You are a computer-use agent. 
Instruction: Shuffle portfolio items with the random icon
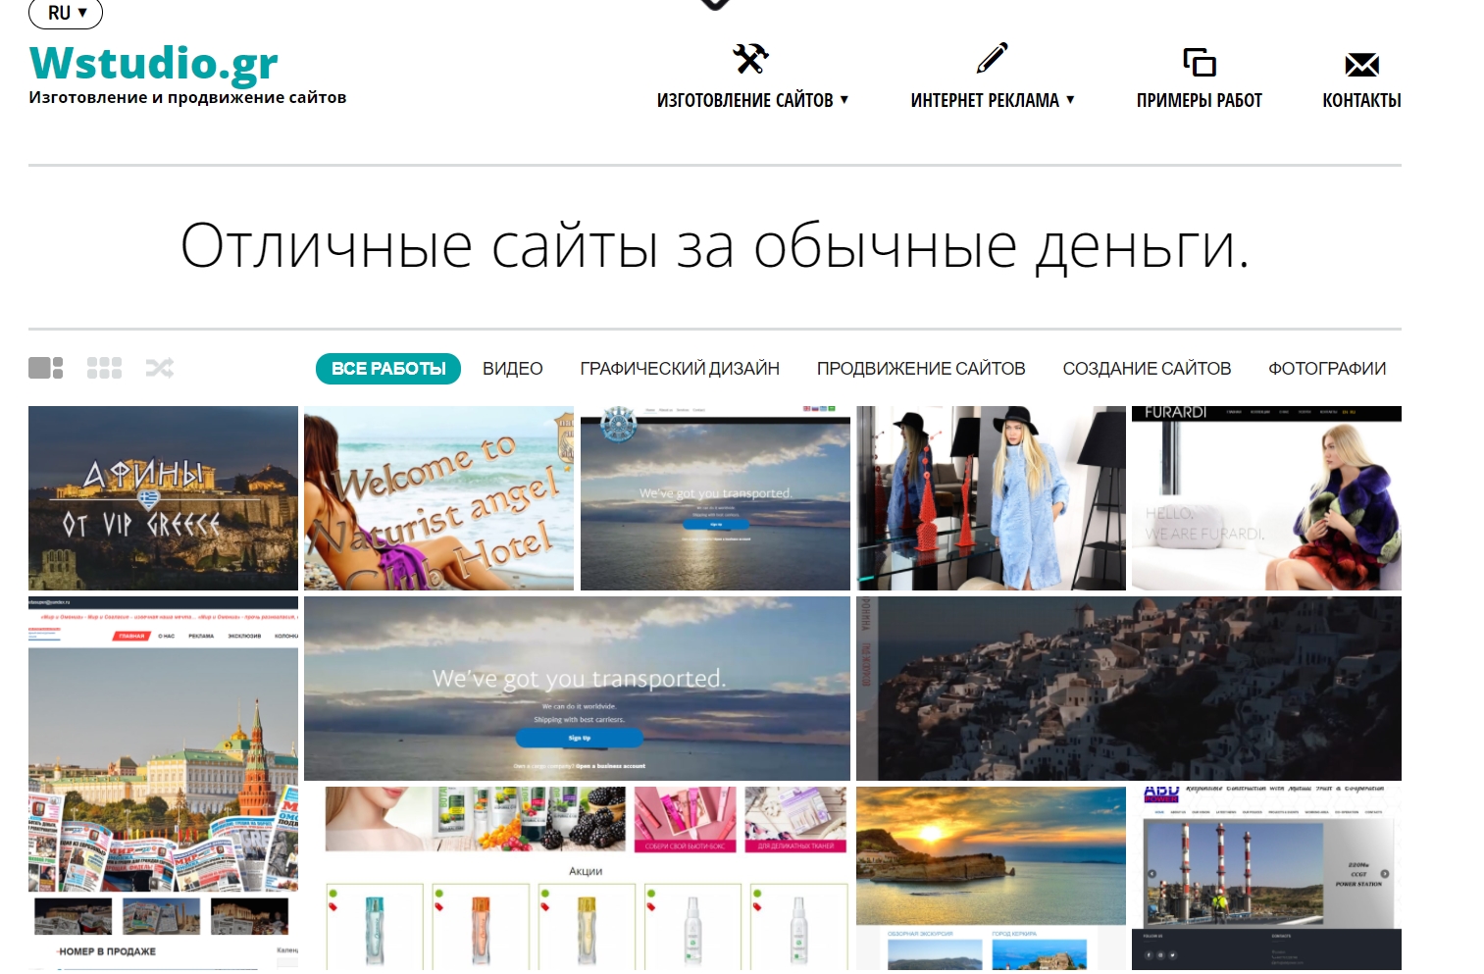pyautogui.click(x=160, y=368)
